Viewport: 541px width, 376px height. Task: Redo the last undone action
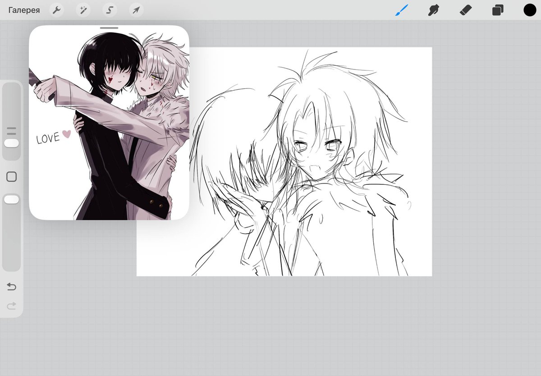pos(12,306)
